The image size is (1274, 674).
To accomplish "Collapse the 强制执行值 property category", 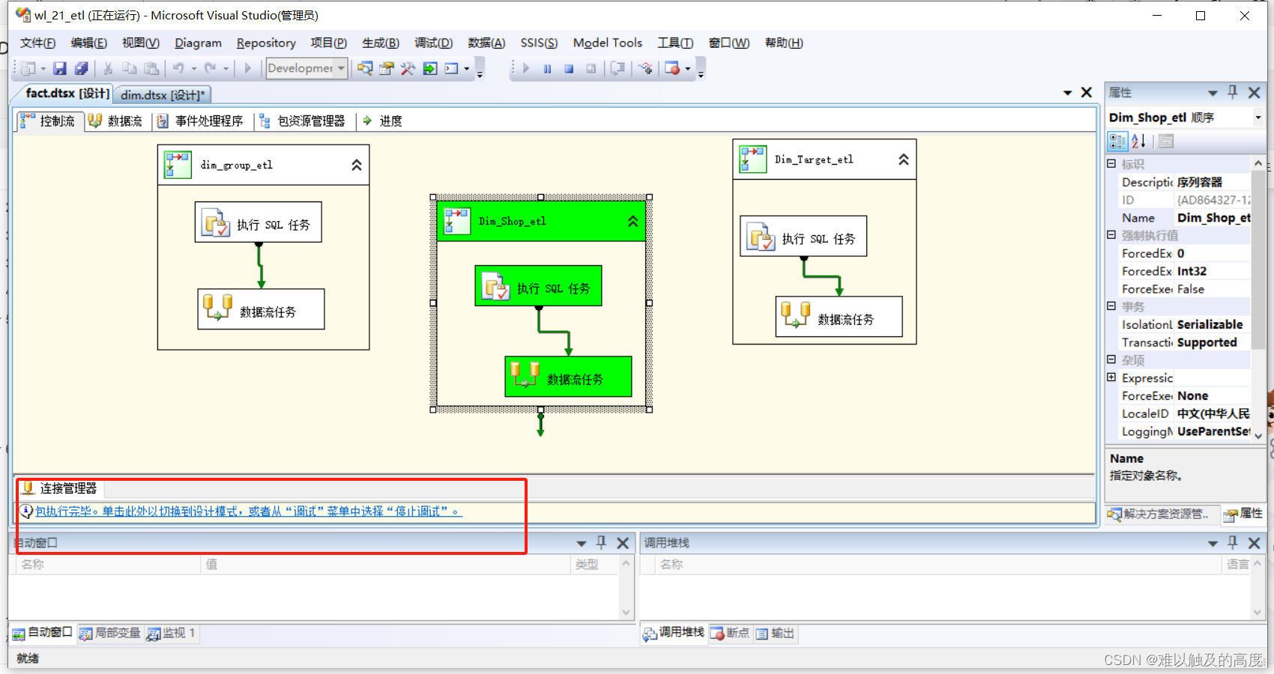I will (x=1111, y=234).
